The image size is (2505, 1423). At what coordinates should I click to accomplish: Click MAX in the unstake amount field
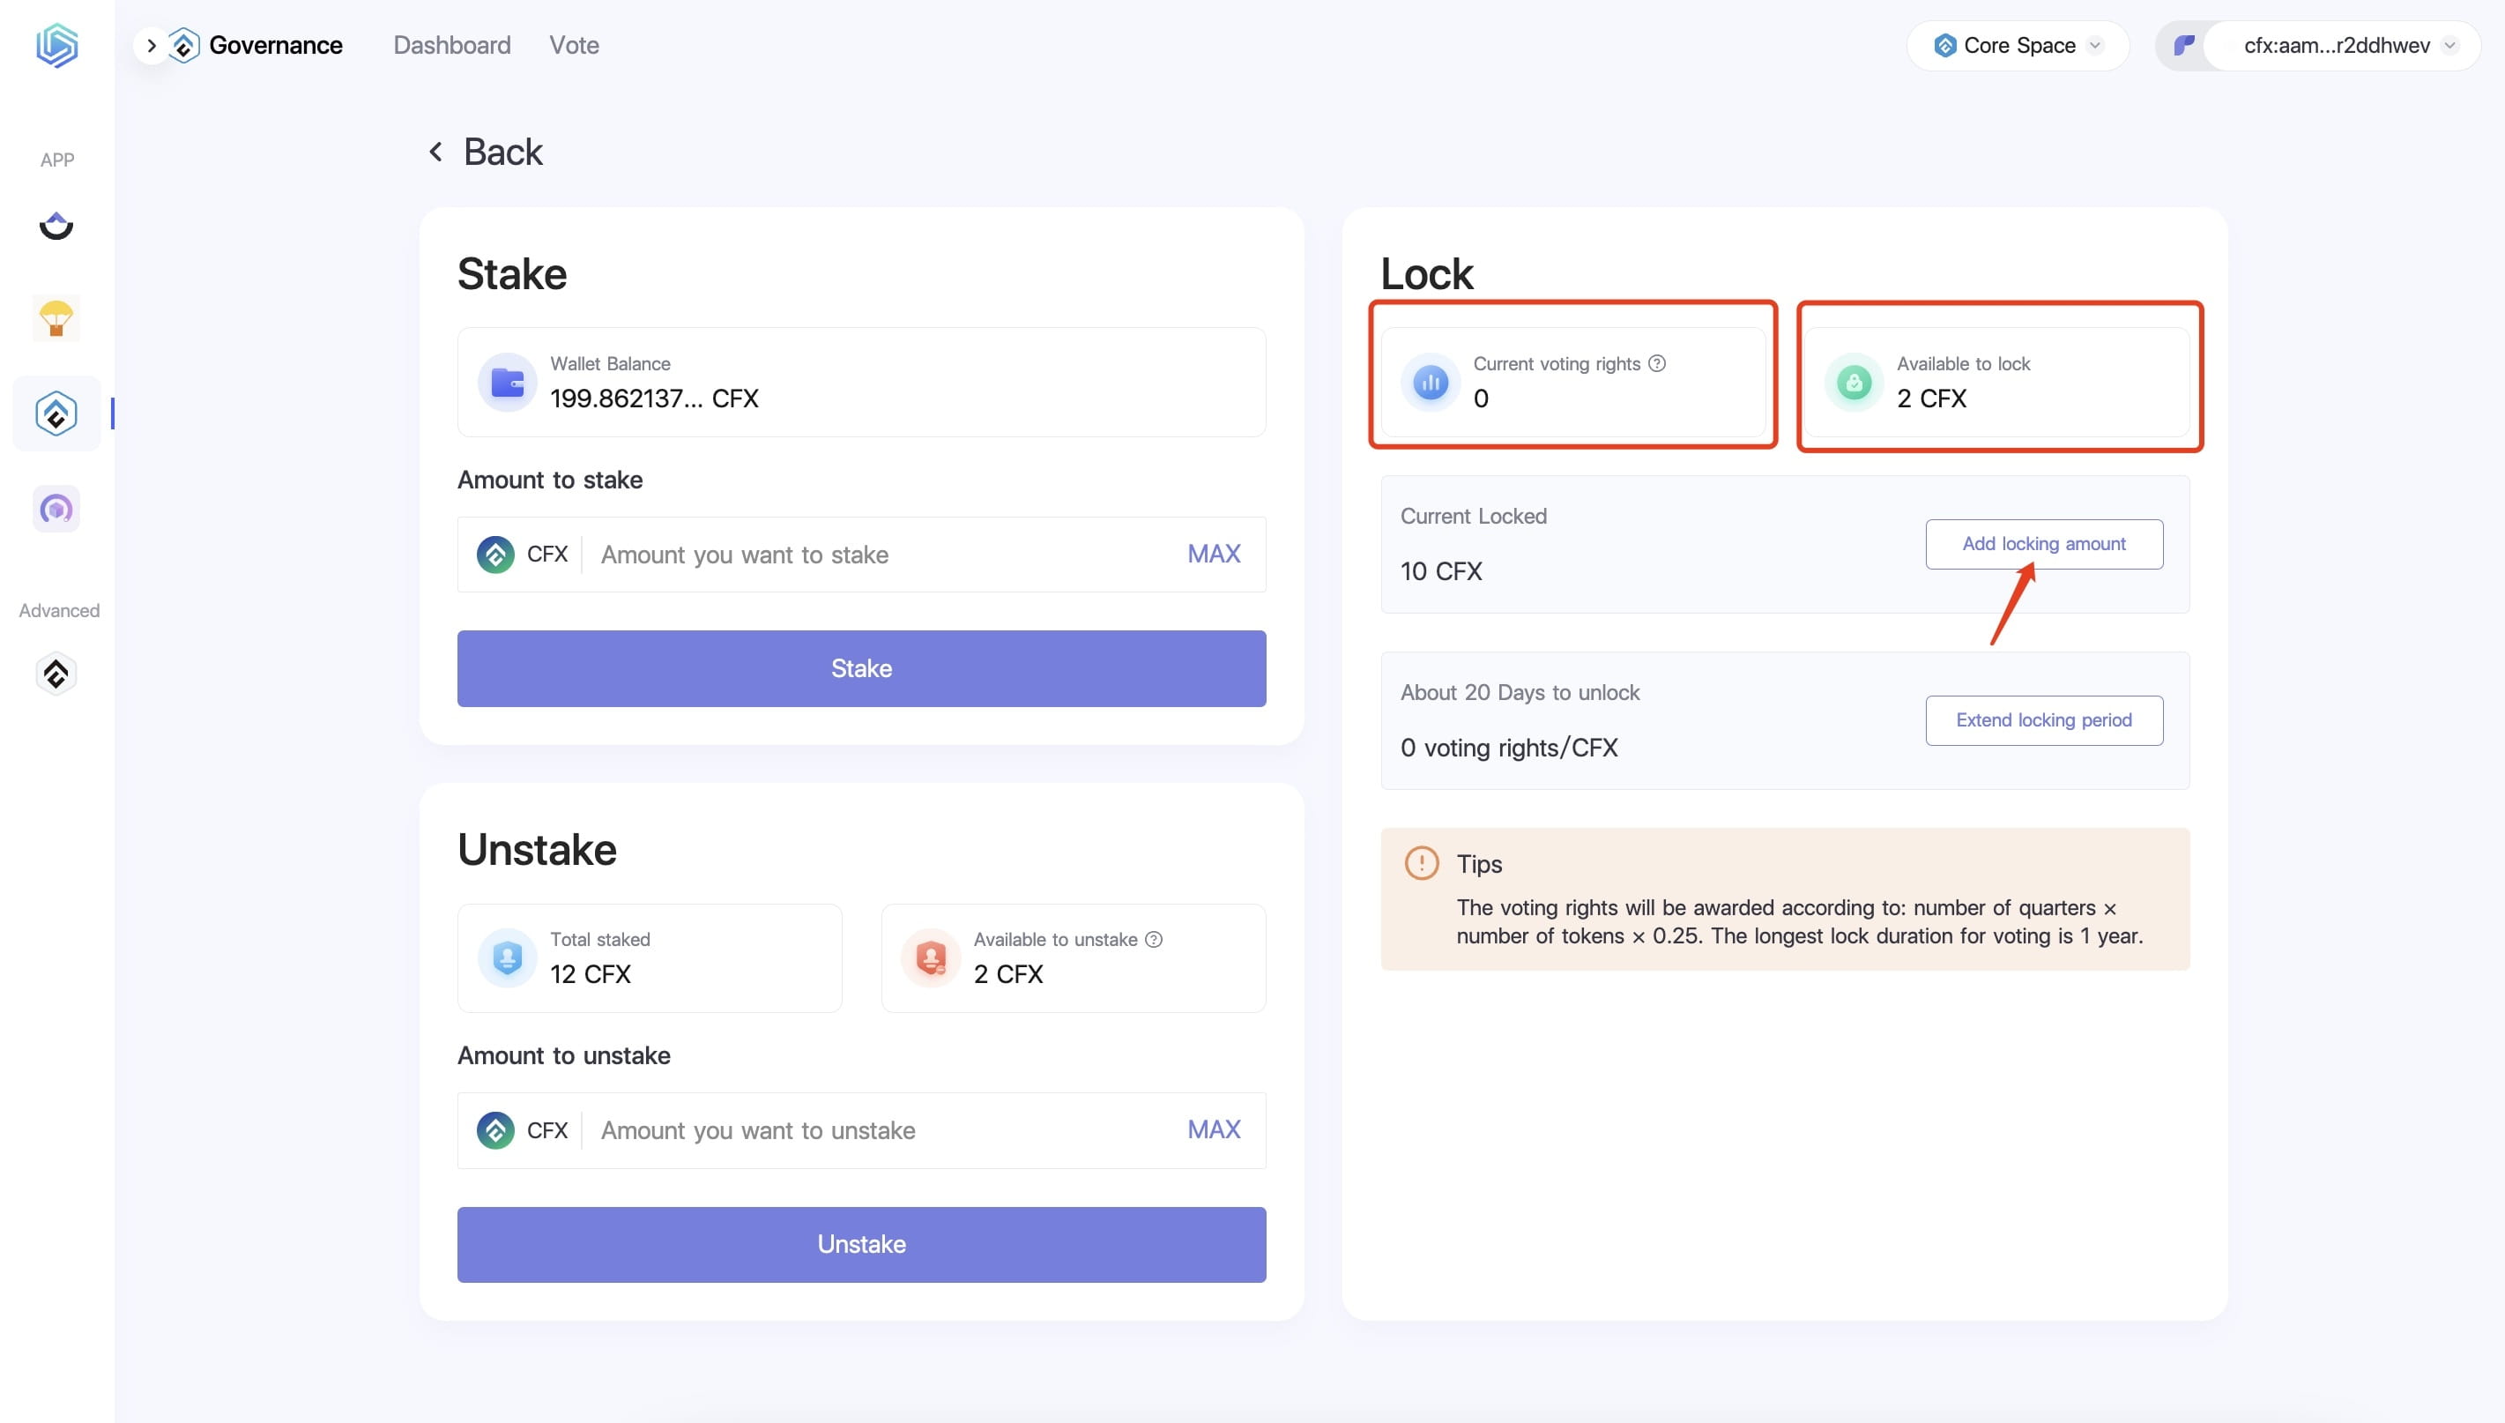click(1214, 1129)
